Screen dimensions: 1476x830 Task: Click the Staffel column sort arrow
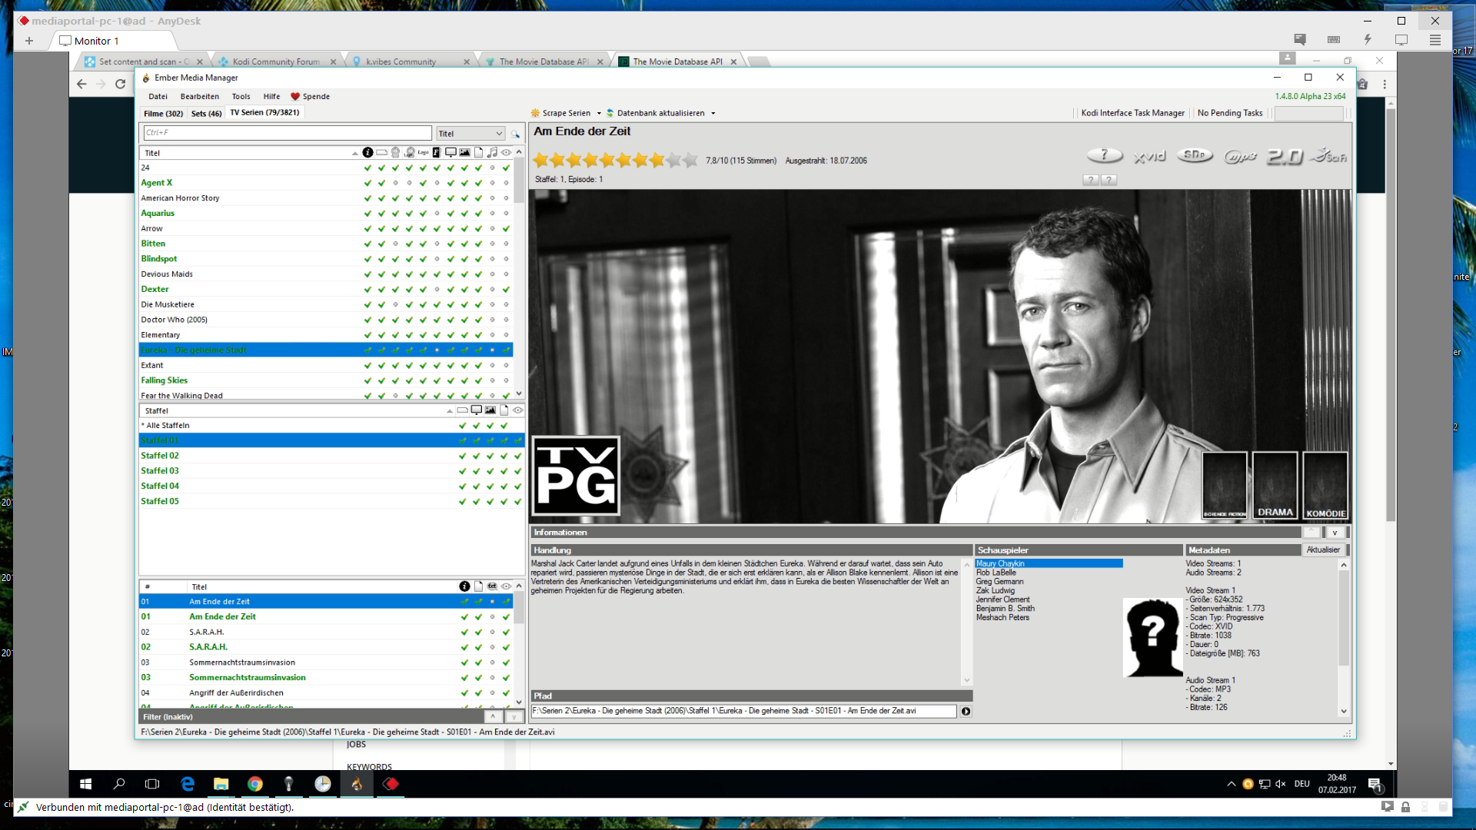(x=450, y=411)
